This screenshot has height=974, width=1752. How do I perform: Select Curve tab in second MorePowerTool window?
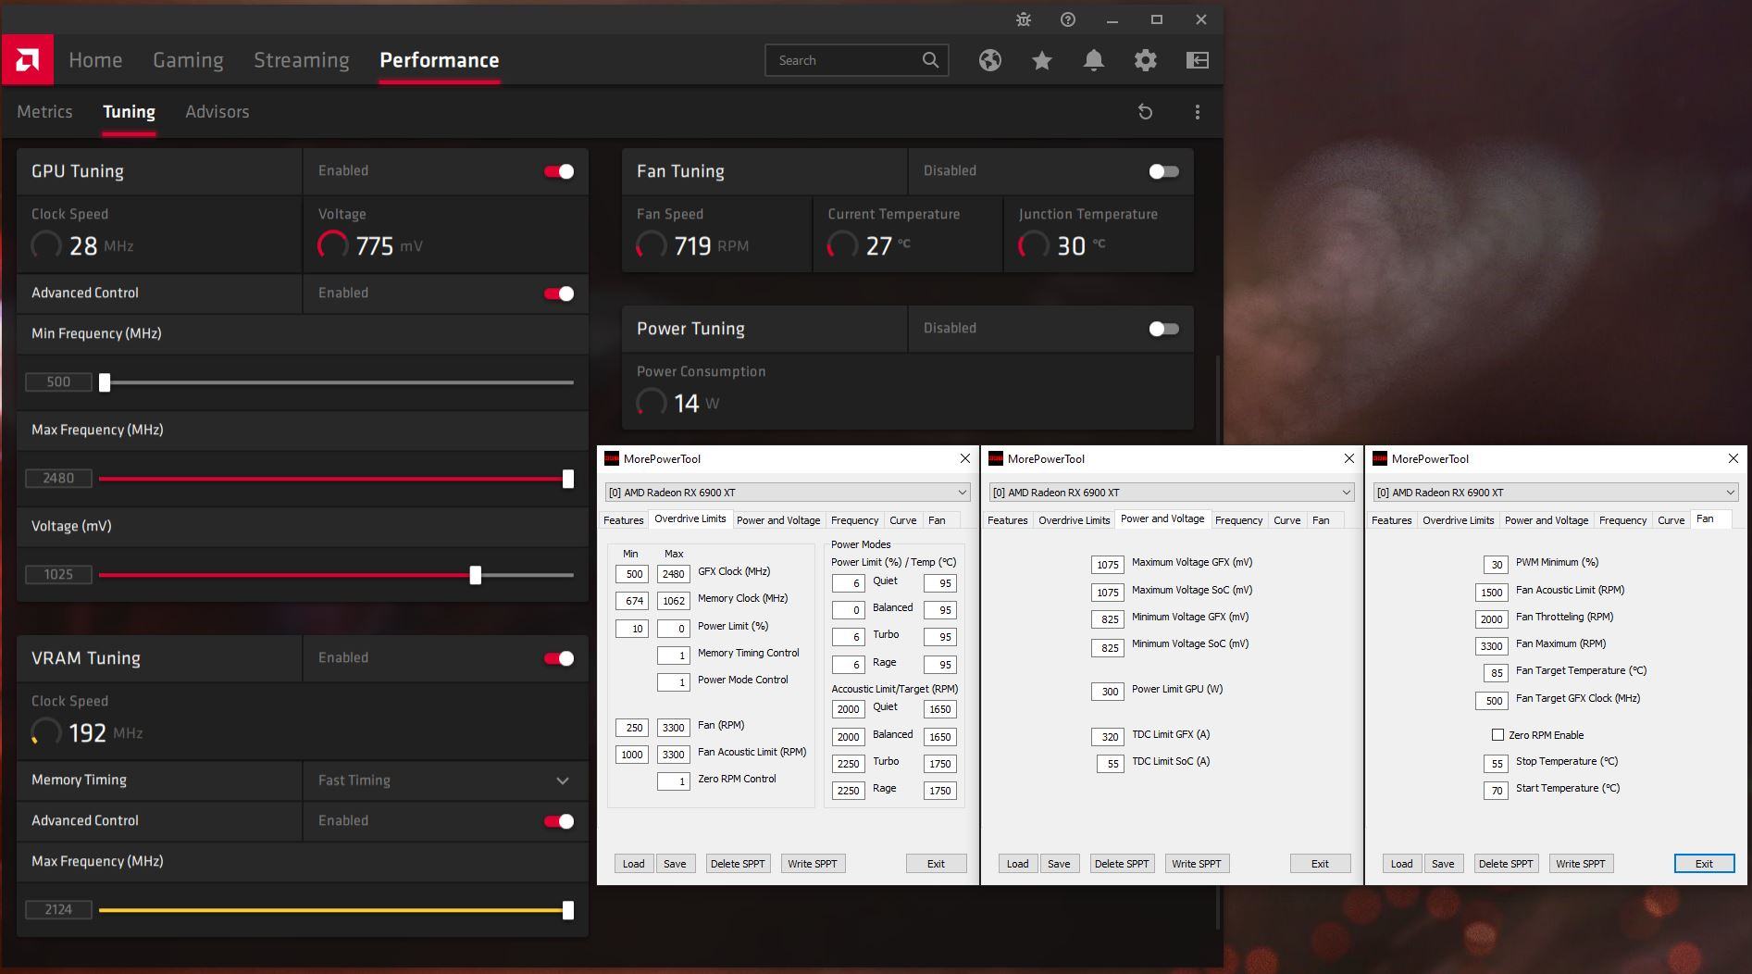tap(1287, 520)
